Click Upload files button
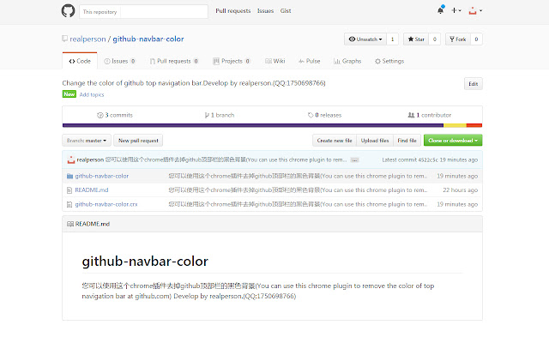The image size is (549, 343). (375, 141)
